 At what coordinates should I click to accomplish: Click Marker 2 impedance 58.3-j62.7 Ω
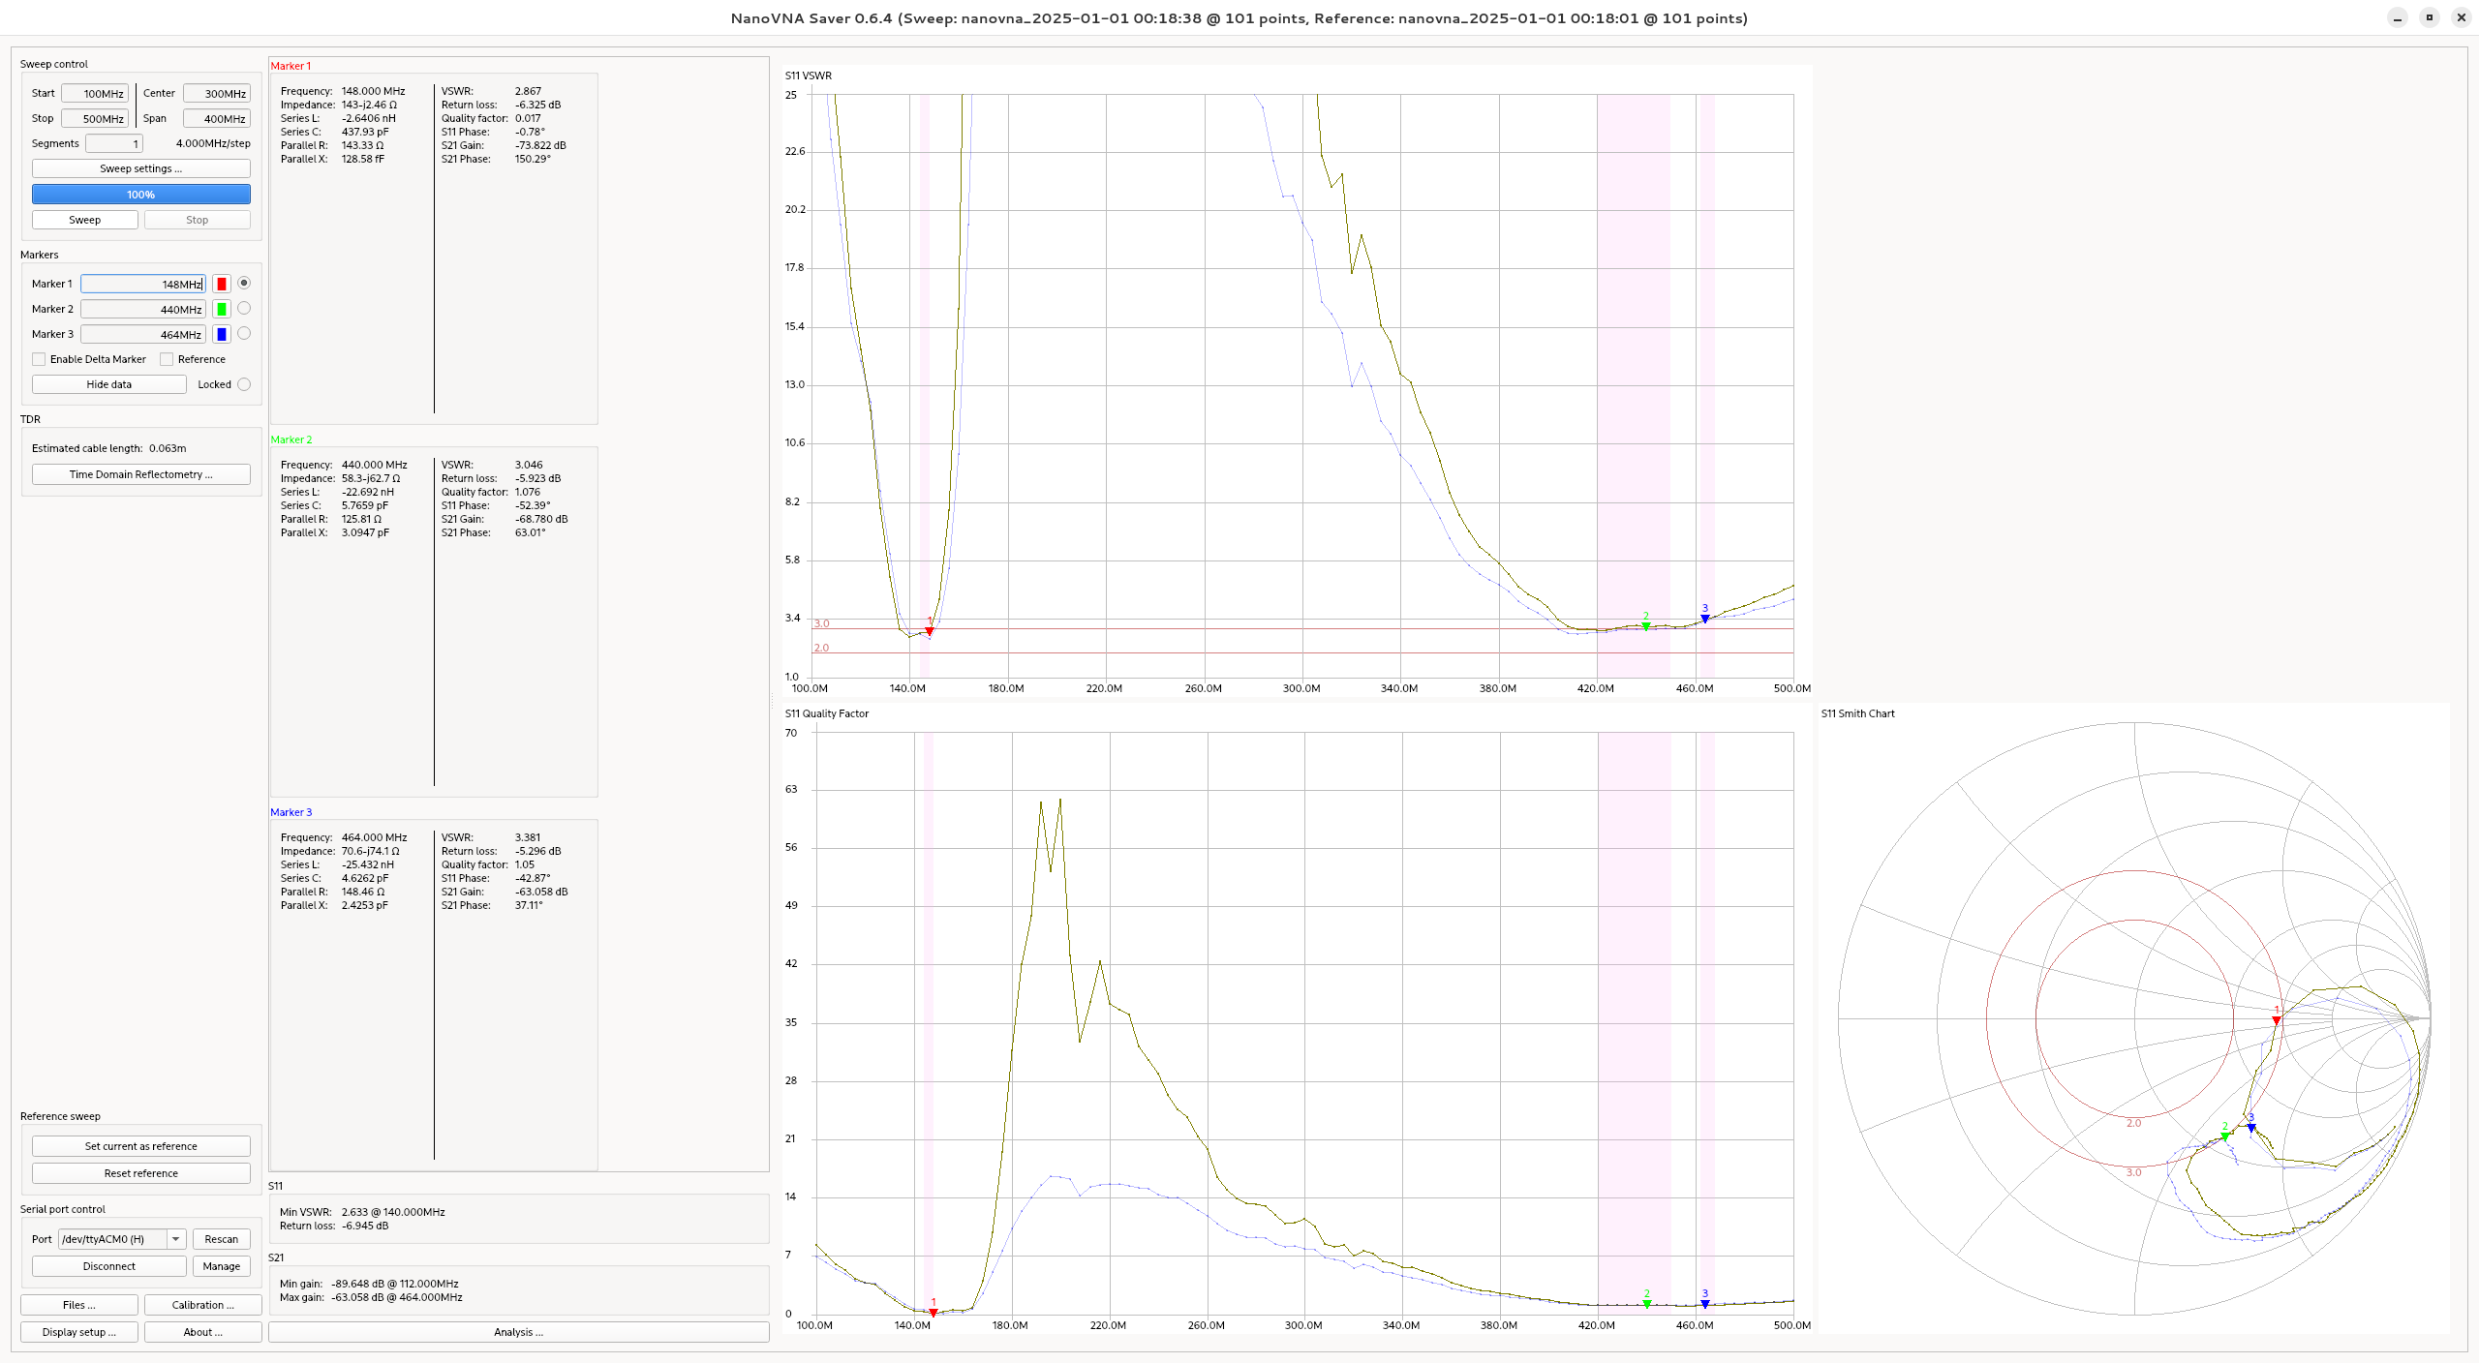[x=371, y=478]
